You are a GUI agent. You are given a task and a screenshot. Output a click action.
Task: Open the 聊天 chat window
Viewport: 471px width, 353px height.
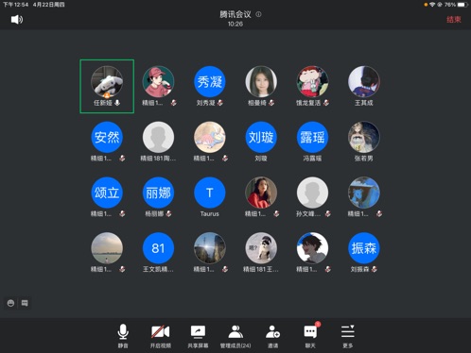(x=310, y=336)
